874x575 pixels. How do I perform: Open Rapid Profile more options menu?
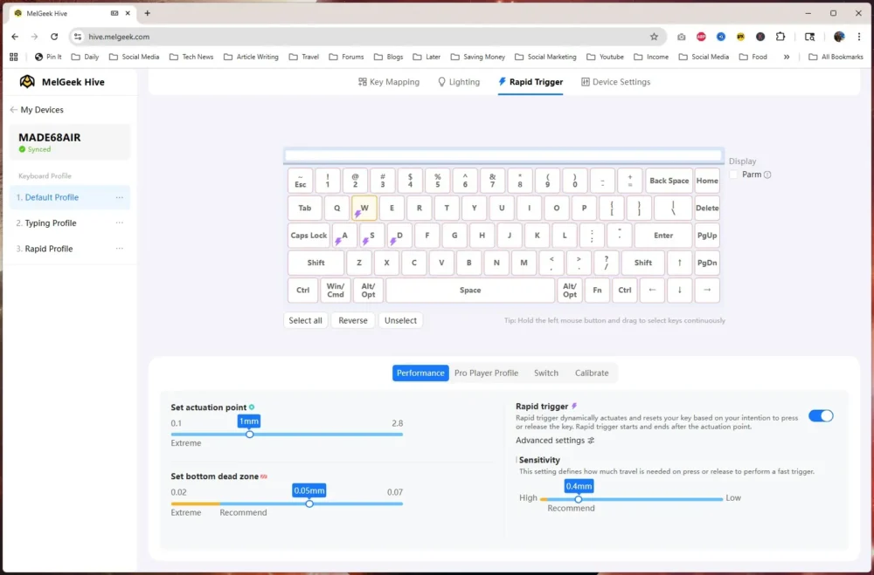[x=119, y=249]
